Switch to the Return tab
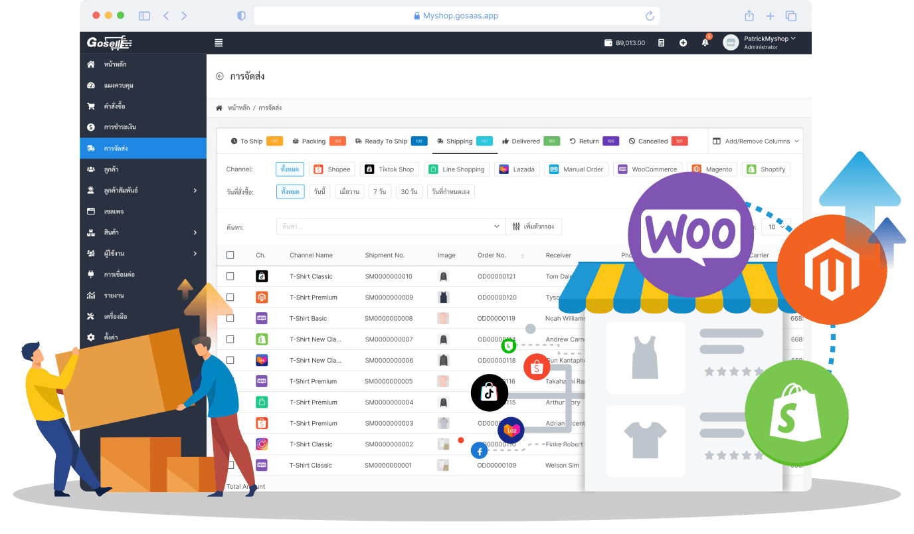914x534 pixels. coord(594,141)
